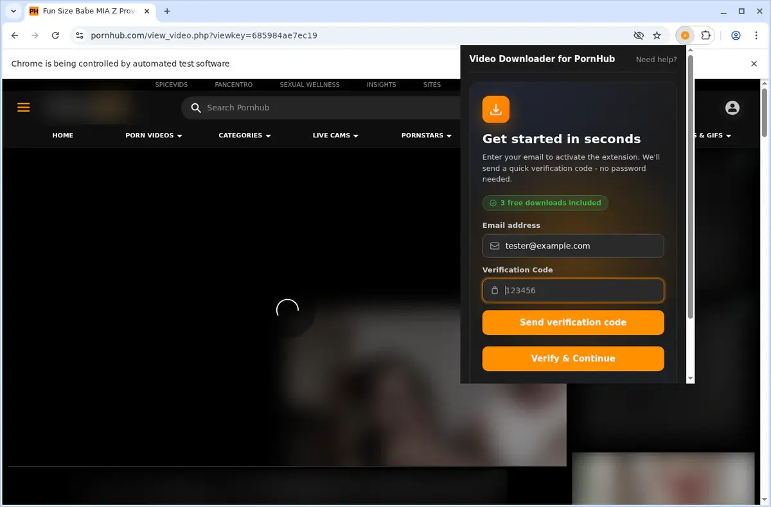This screenshot has height=507, width=771.
Task: Maximize the Chrome window
Action: 741,12
